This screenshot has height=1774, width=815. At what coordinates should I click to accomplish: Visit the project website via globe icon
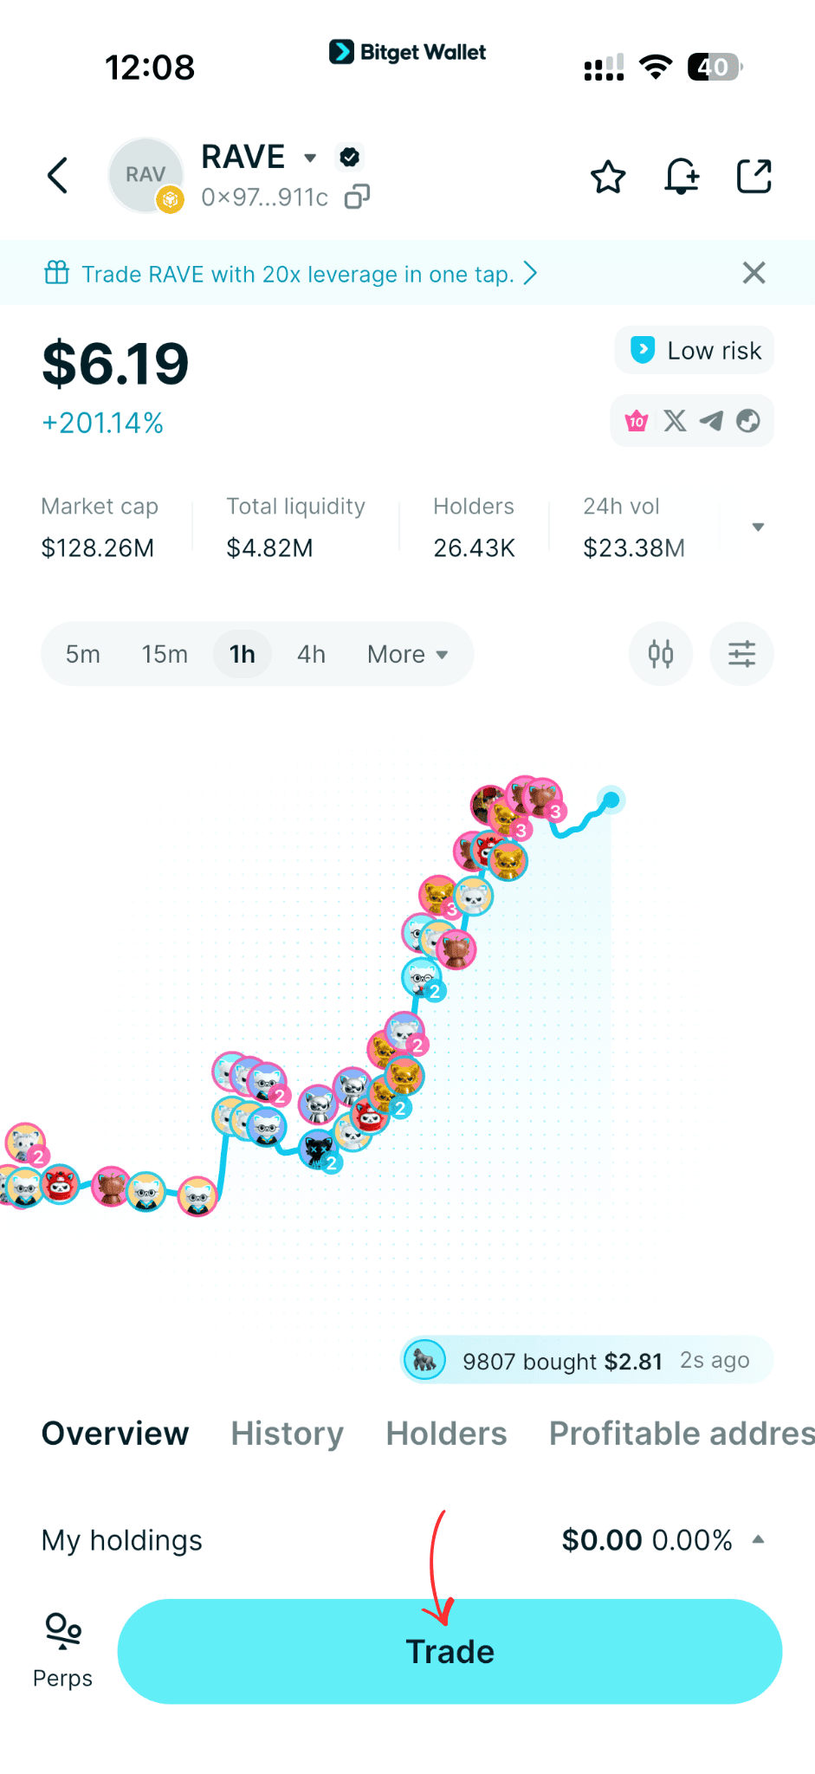(x=748, y=421)
